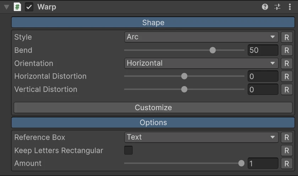This screenshot has width=298, height=176.
Task: Click the Customize button
Action: coord(153,108)
